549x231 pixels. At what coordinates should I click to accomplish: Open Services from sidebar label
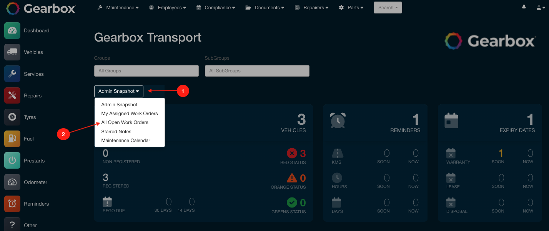point(34,74)
